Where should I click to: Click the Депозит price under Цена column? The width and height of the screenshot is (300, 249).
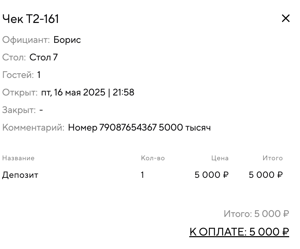pos(212,175)
